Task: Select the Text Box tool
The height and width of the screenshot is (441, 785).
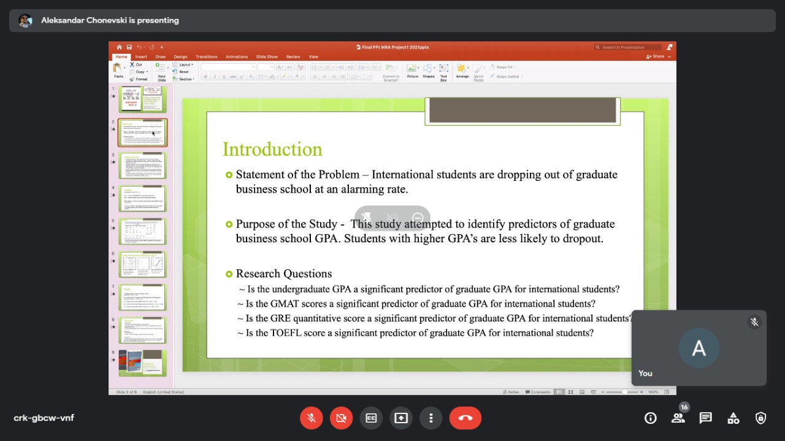Action: click(x=443, y=72)
